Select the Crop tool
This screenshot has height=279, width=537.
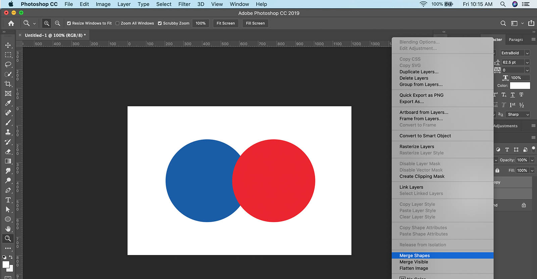click(x=8, y=84)
